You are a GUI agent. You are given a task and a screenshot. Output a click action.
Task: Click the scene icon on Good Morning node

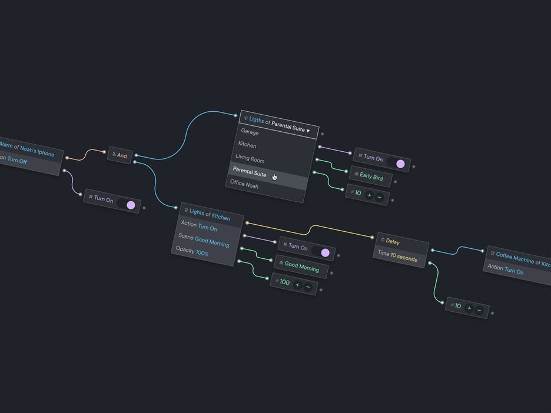[281, 262]
